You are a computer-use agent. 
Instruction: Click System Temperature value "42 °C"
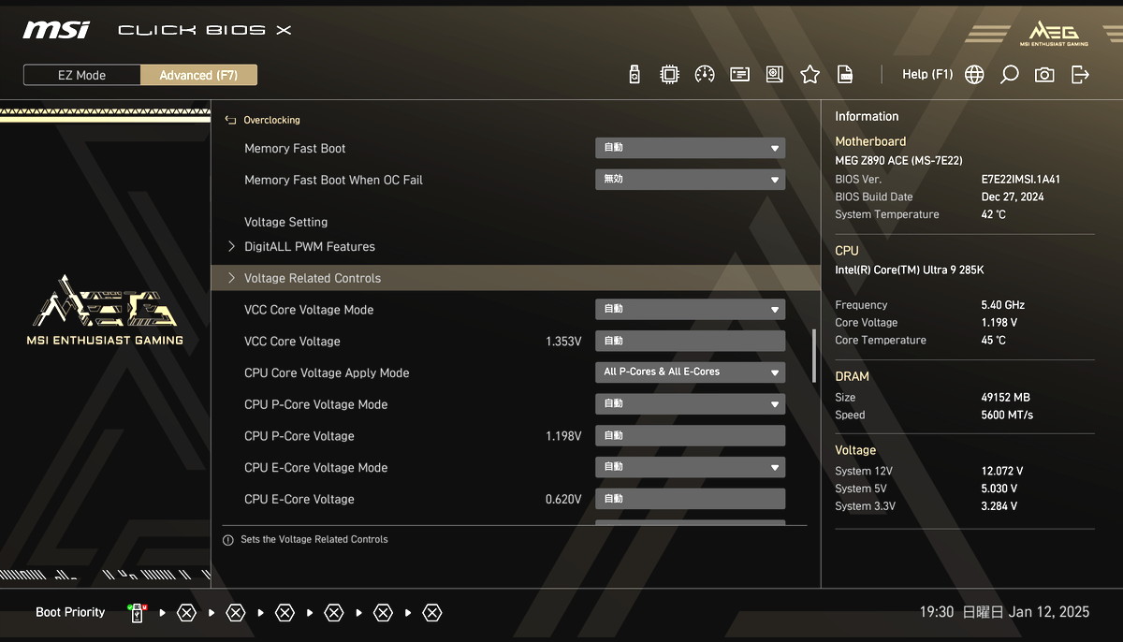pos(993,215)
